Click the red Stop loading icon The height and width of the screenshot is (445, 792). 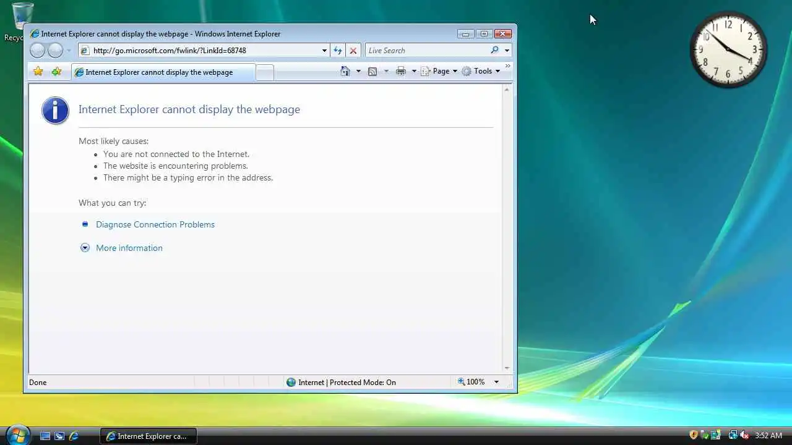click(x=353, y=51)
